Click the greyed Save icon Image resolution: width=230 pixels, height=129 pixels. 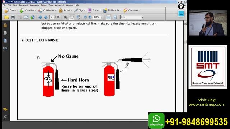pos(19,17)
